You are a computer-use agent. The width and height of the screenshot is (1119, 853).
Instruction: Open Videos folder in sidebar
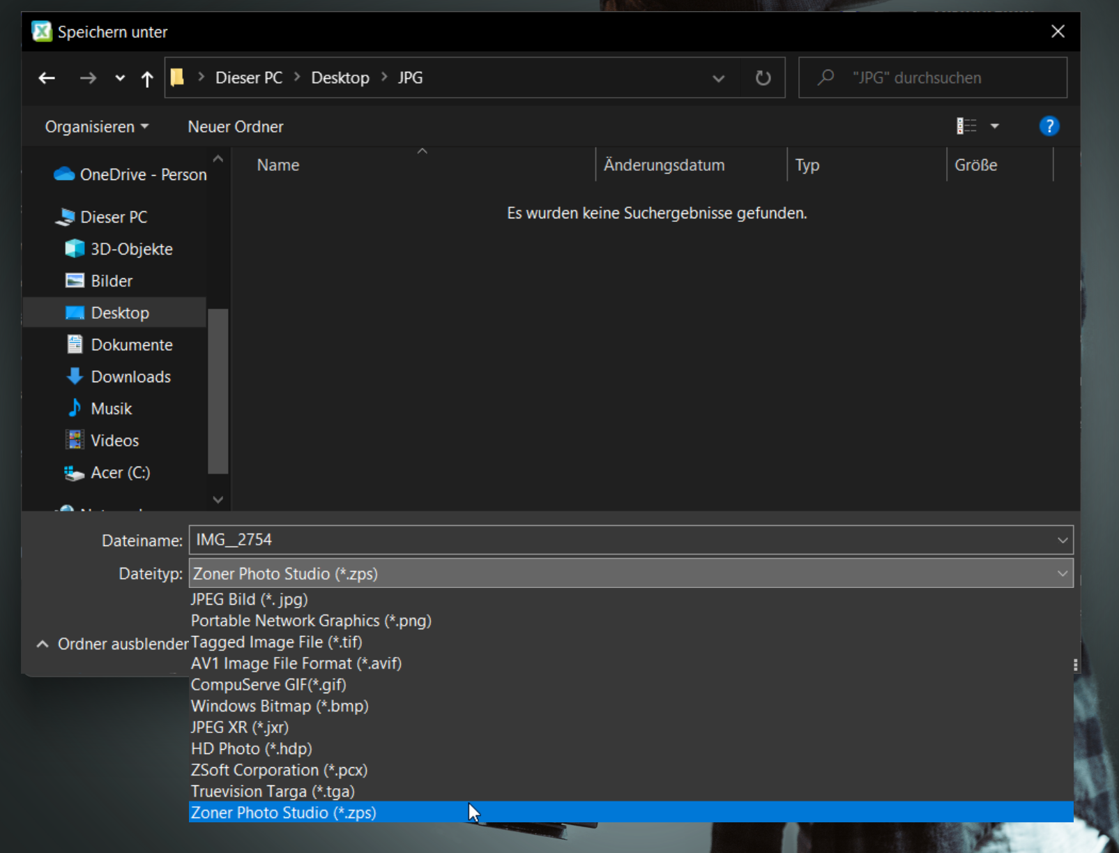coord(102,441)
